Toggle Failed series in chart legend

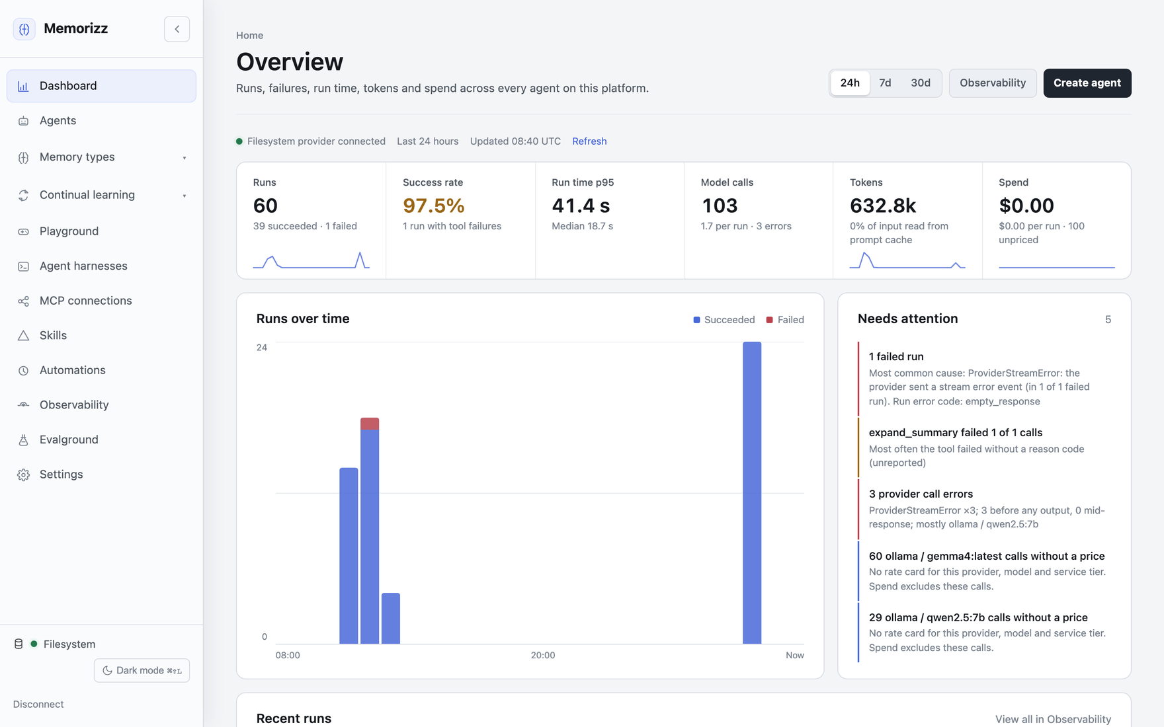point(785,320)
